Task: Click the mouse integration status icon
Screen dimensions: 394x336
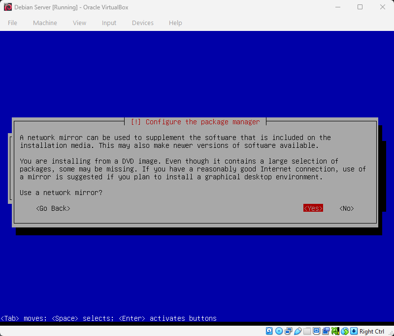Action: pyautogui.click(x=345, y=331)
